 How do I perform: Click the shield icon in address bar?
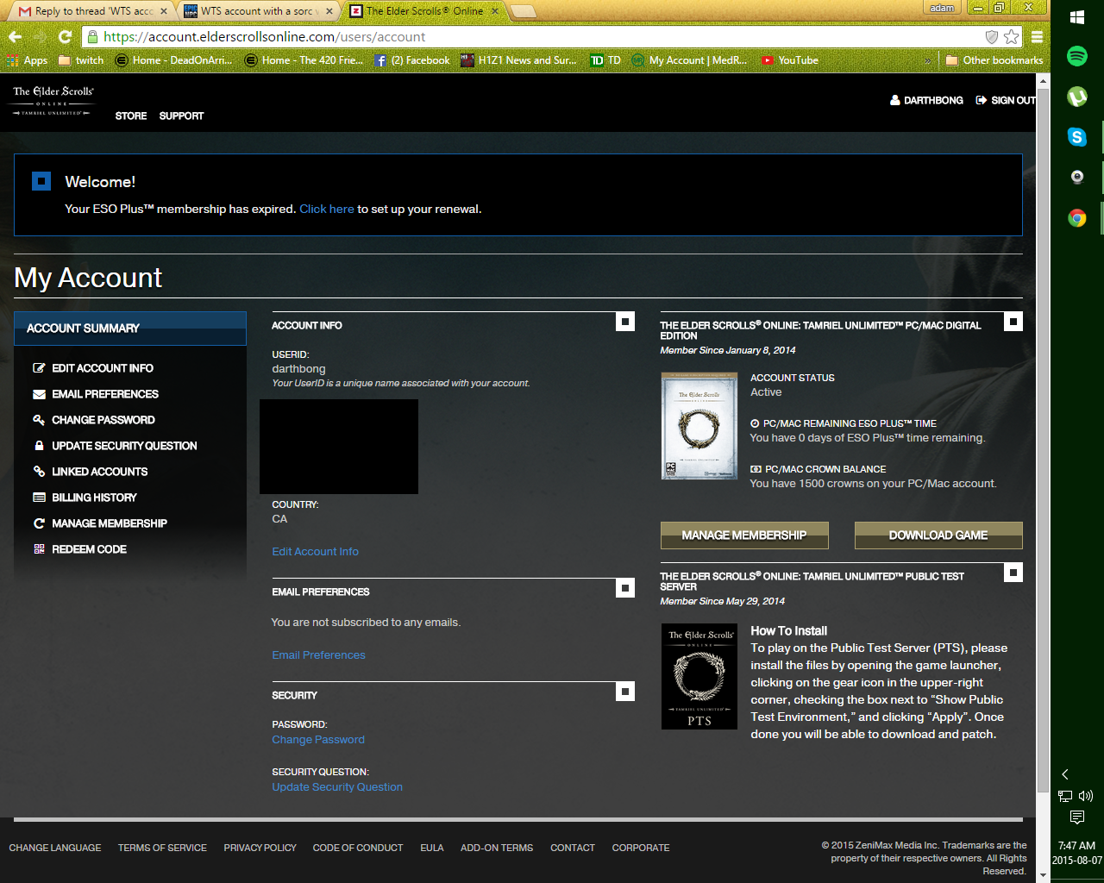tap(992, 37)
